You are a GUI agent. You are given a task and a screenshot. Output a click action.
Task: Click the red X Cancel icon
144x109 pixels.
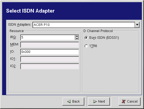123,102
